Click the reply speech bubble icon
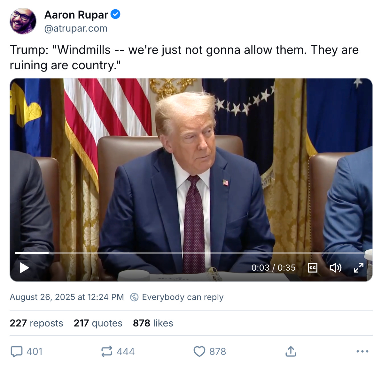 pyautogui.click(x=17, y=351)
